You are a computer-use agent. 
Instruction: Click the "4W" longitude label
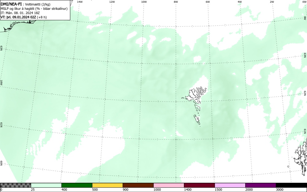(x=240, y=2)
